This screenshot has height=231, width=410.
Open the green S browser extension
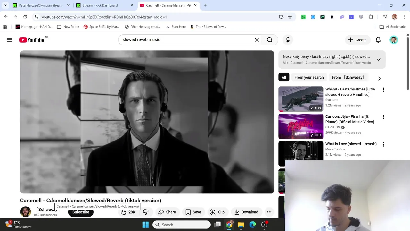click(303, 17)
